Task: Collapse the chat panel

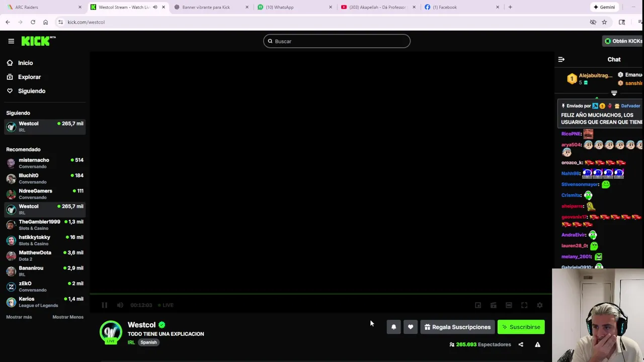Action: click(x=561, y=59)
